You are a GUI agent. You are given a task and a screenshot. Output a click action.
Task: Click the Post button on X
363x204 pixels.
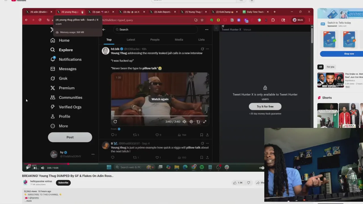[x=70, y=137]
